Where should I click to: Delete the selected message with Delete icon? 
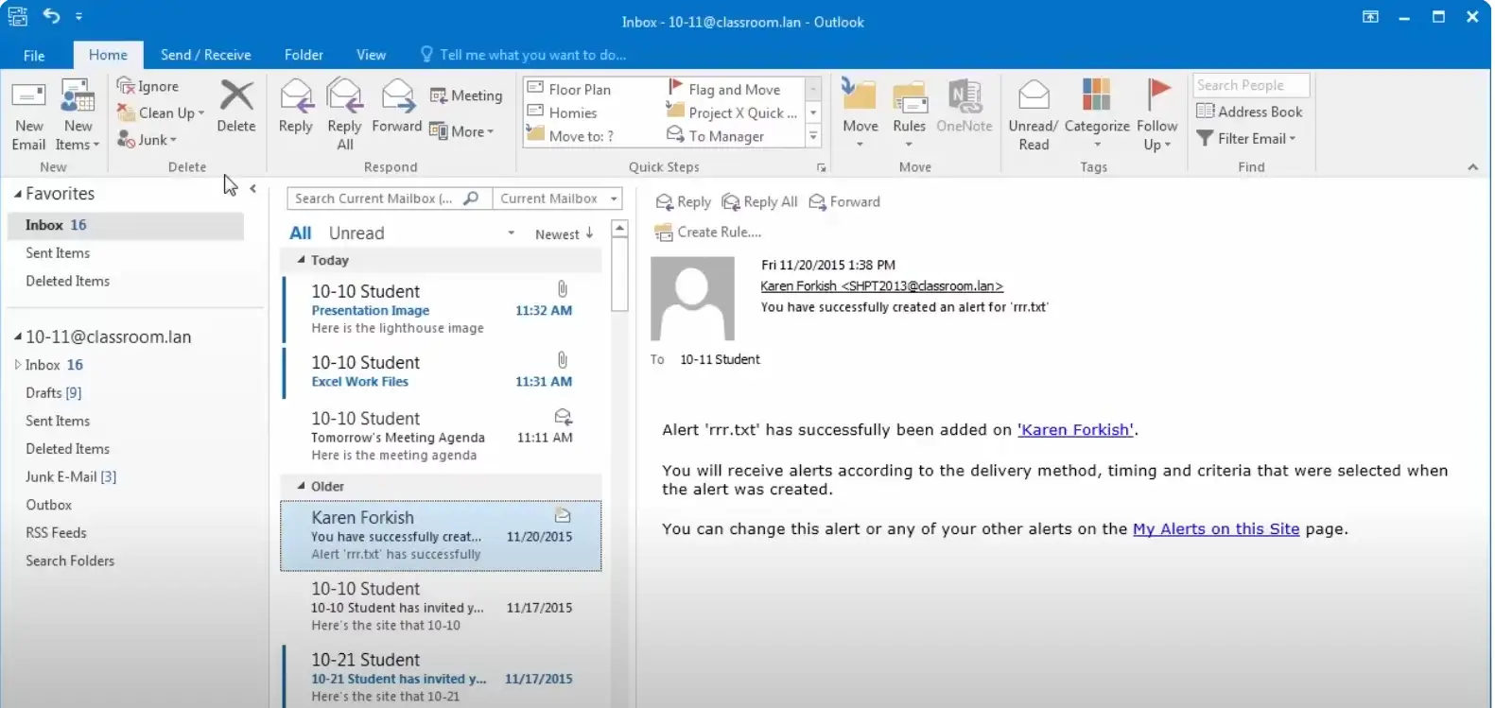[235, 96]
